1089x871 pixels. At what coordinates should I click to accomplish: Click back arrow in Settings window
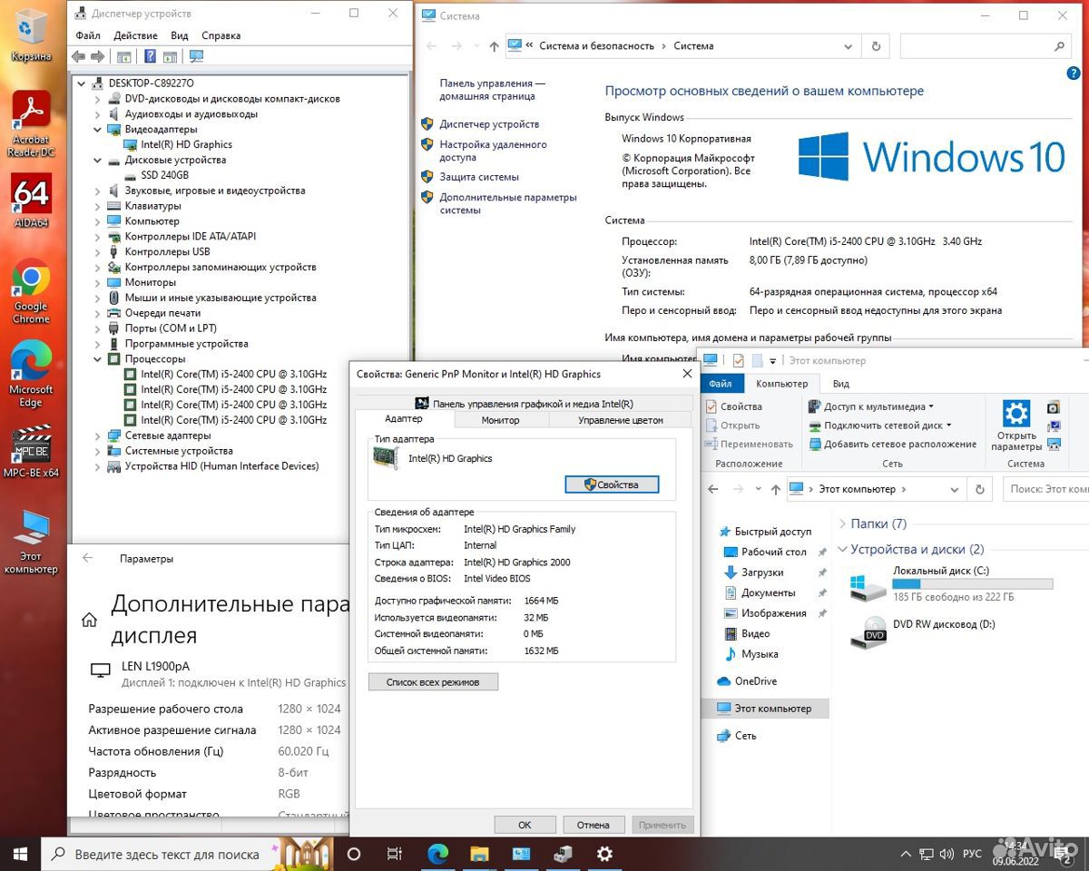click(x=87, y=559)
